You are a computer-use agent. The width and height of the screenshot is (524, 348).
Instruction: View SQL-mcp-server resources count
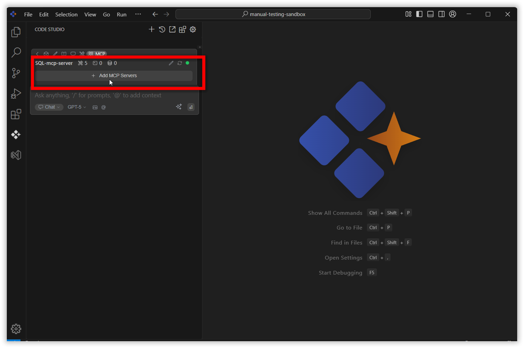pyautogui.click(x=112, y=63)
